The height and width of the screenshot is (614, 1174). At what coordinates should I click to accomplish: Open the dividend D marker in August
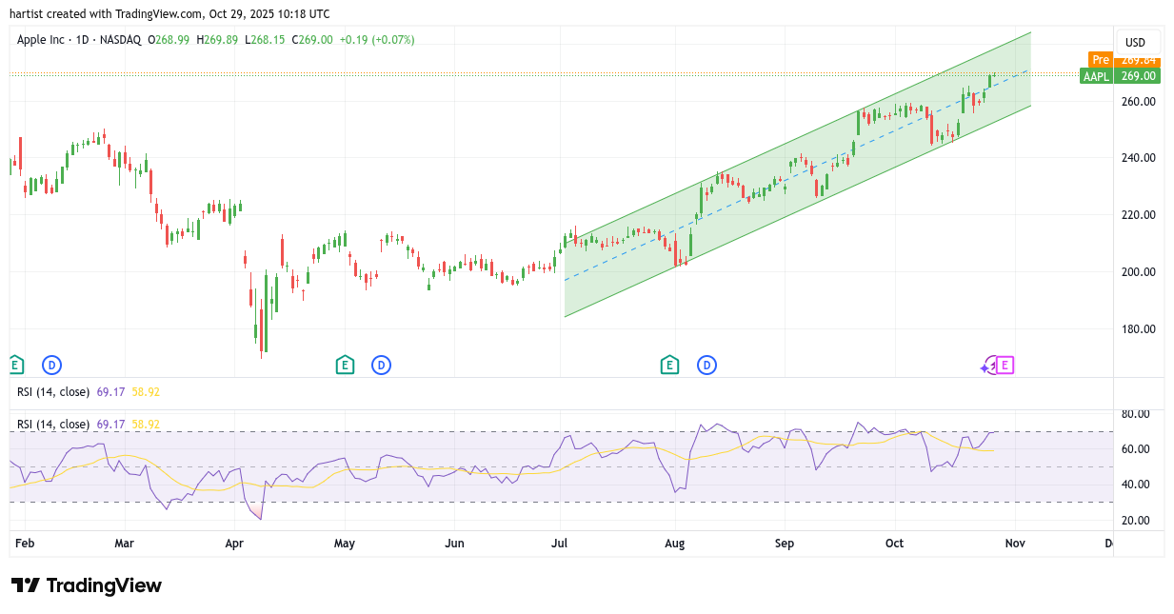[x=706, y=365]
